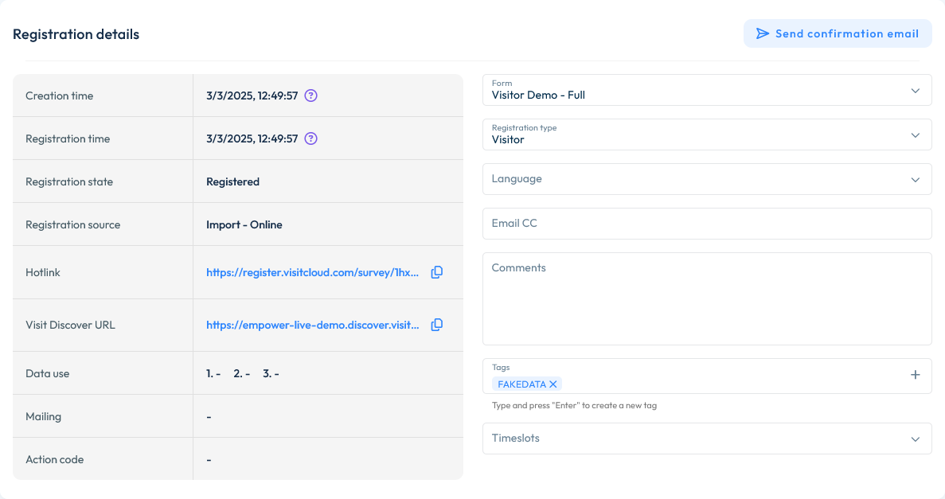945x499 pixels.
Task: Open the Registration type dropdown
Action: pyautogui.click(x=707, y=134)
